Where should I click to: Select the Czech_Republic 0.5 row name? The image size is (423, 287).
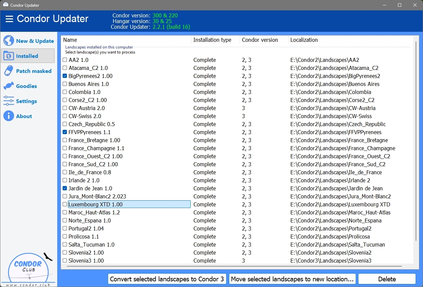(91, 124)
